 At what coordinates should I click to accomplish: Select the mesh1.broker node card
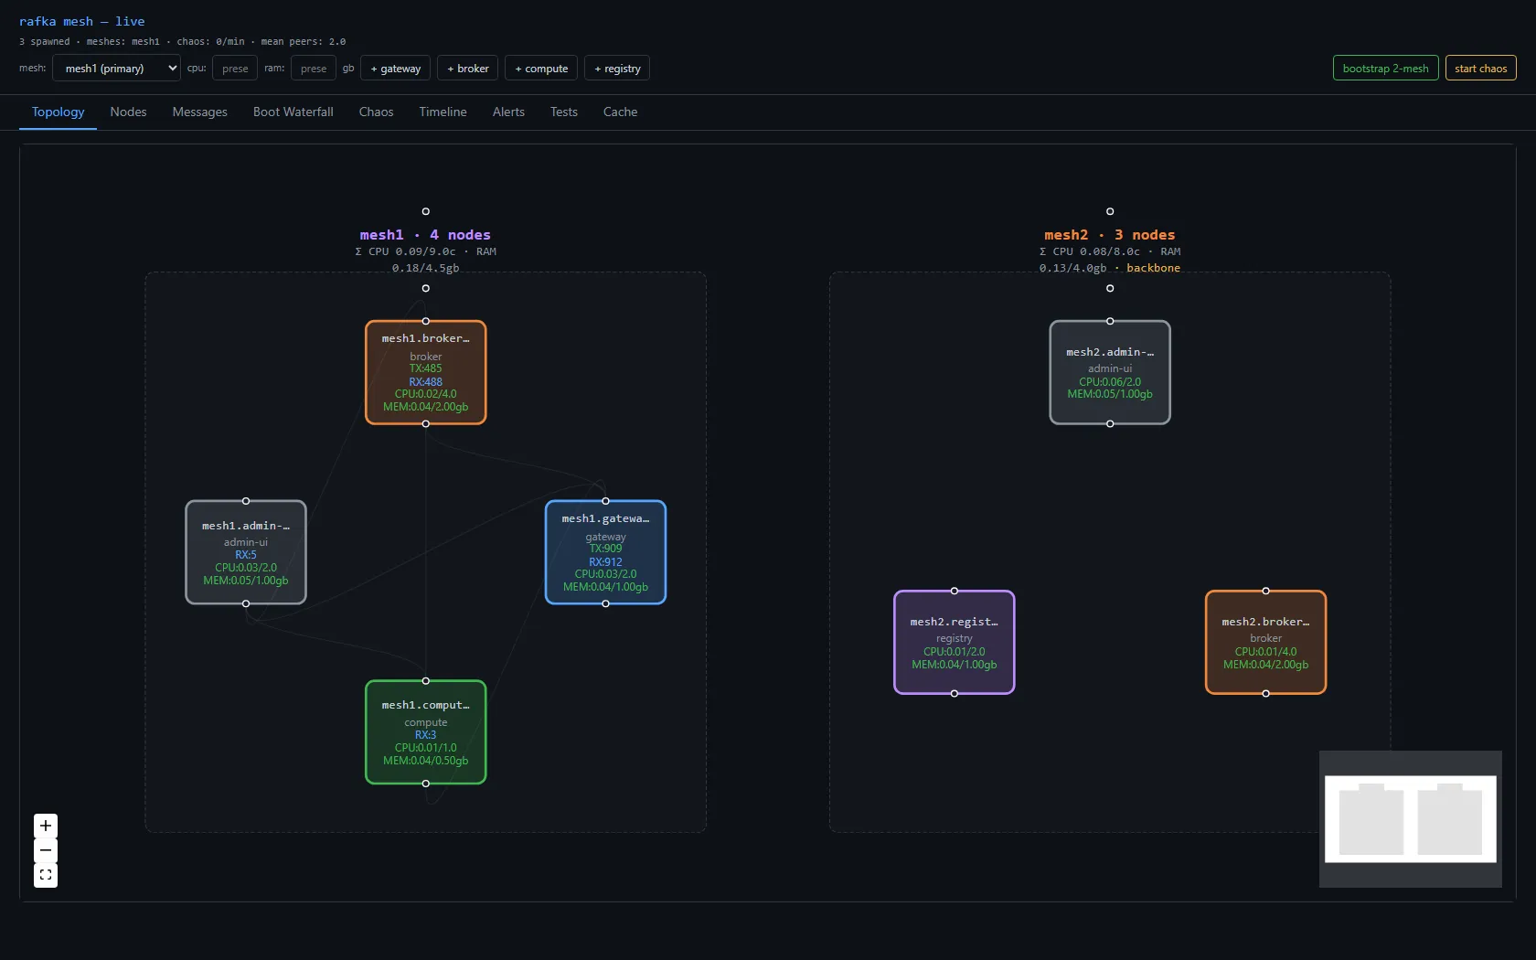tap(425, 372)
